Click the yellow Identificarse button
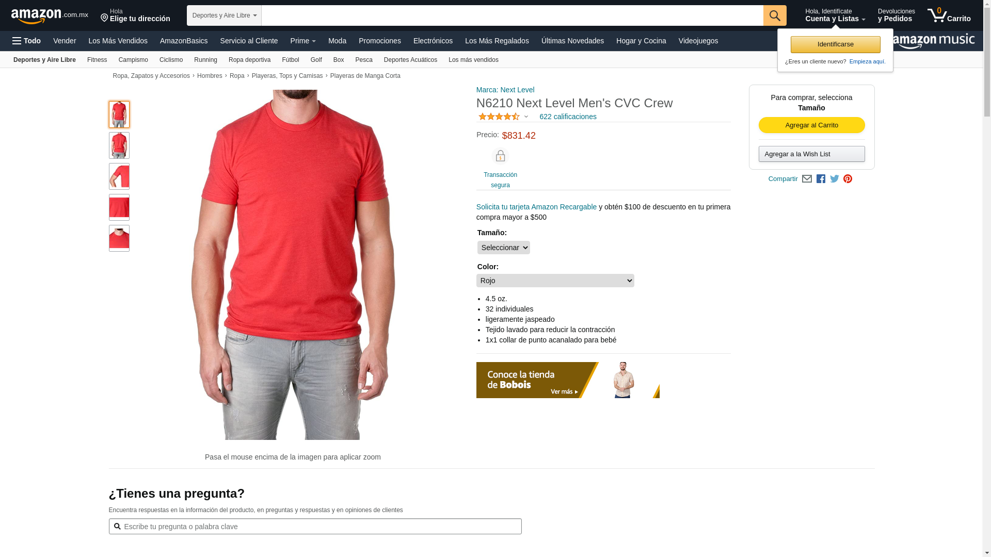Screen dimensions: 991x557 [x=836, y=44]
